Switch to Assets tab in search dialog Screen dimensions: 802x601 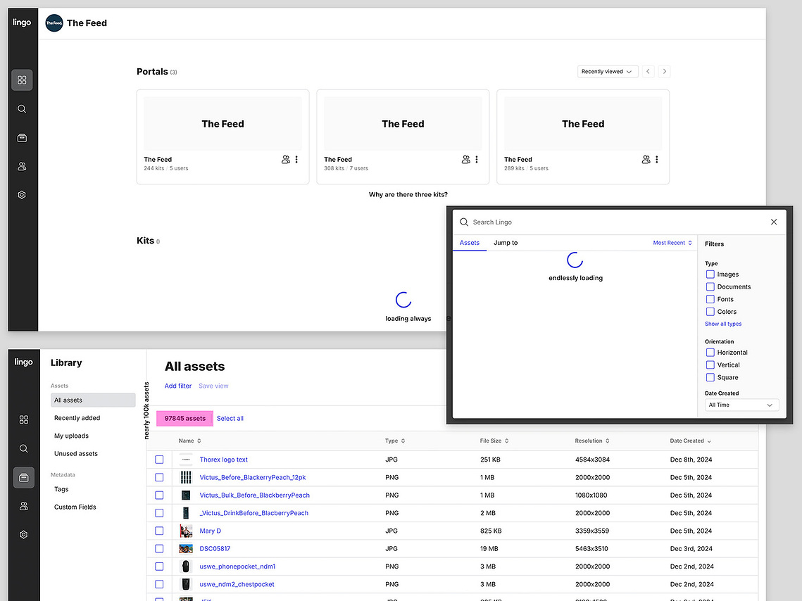470,243
